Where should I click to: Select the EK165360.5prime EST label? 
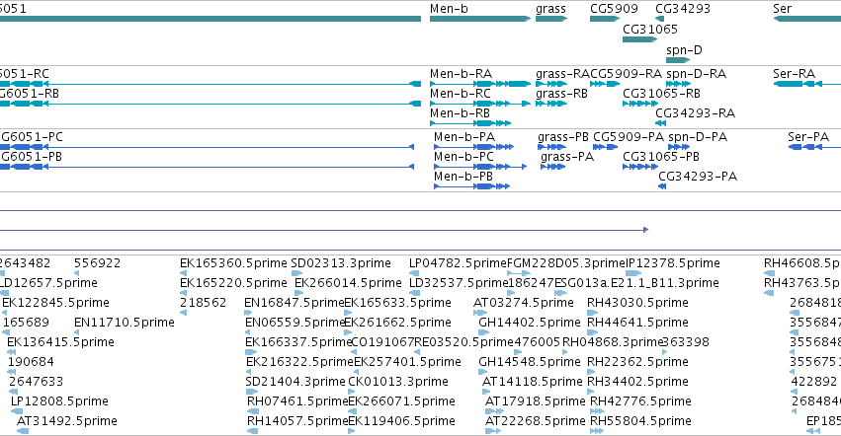[233, 263]
